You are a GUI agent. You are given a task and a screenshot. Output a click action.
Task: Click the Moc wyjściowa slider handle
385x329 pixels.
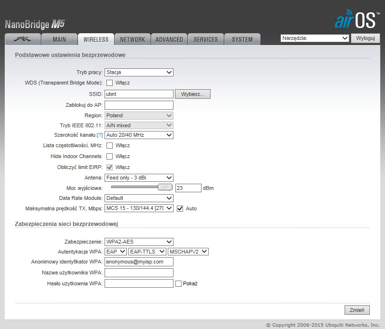click(x=165, y=188)
